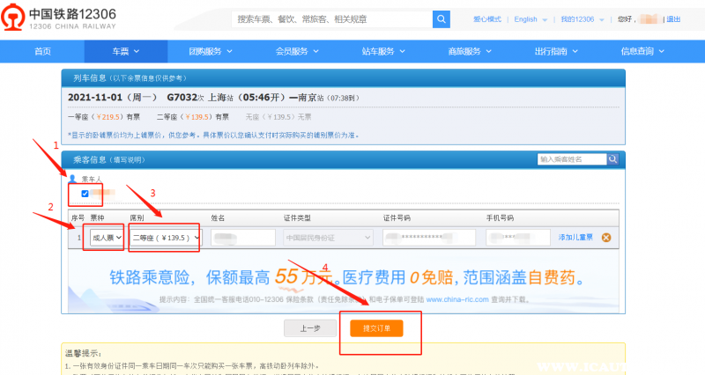Click the passenger name search icon
Viewport: 705px width, 375px height.
point(614,159)
